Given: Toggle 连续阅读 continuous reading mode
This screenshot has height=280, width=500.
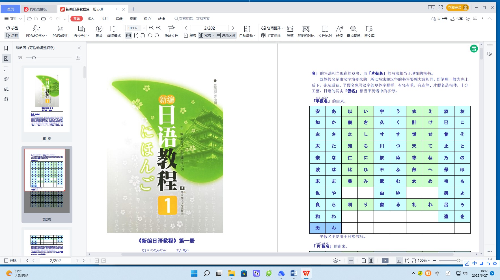Looking at the screenshot, I should click(x=226, y=36).
